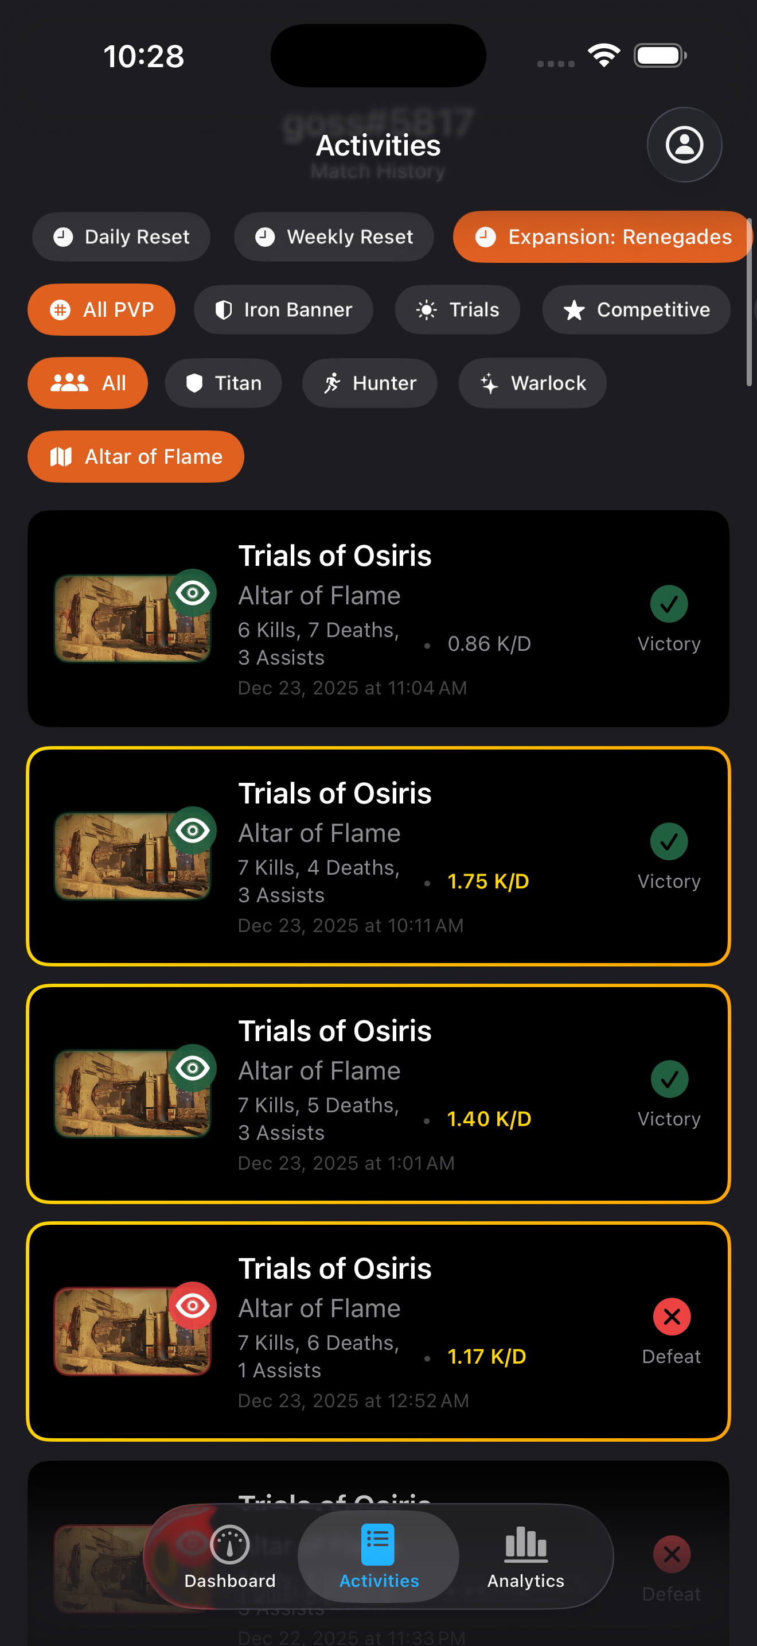Open the Dashboard tab

click(x=230, y=1556)
